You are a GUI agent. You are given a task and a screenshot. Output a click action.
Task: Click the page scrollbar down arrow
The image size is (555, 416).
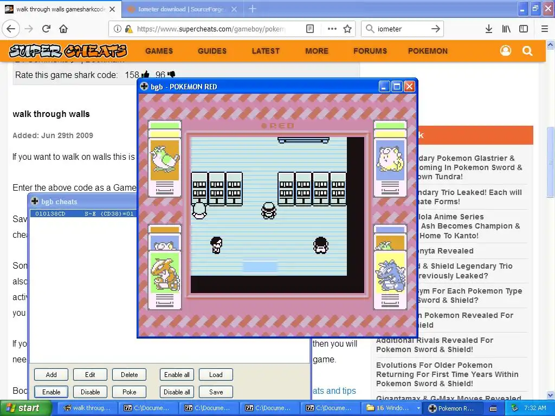point(551,395)
